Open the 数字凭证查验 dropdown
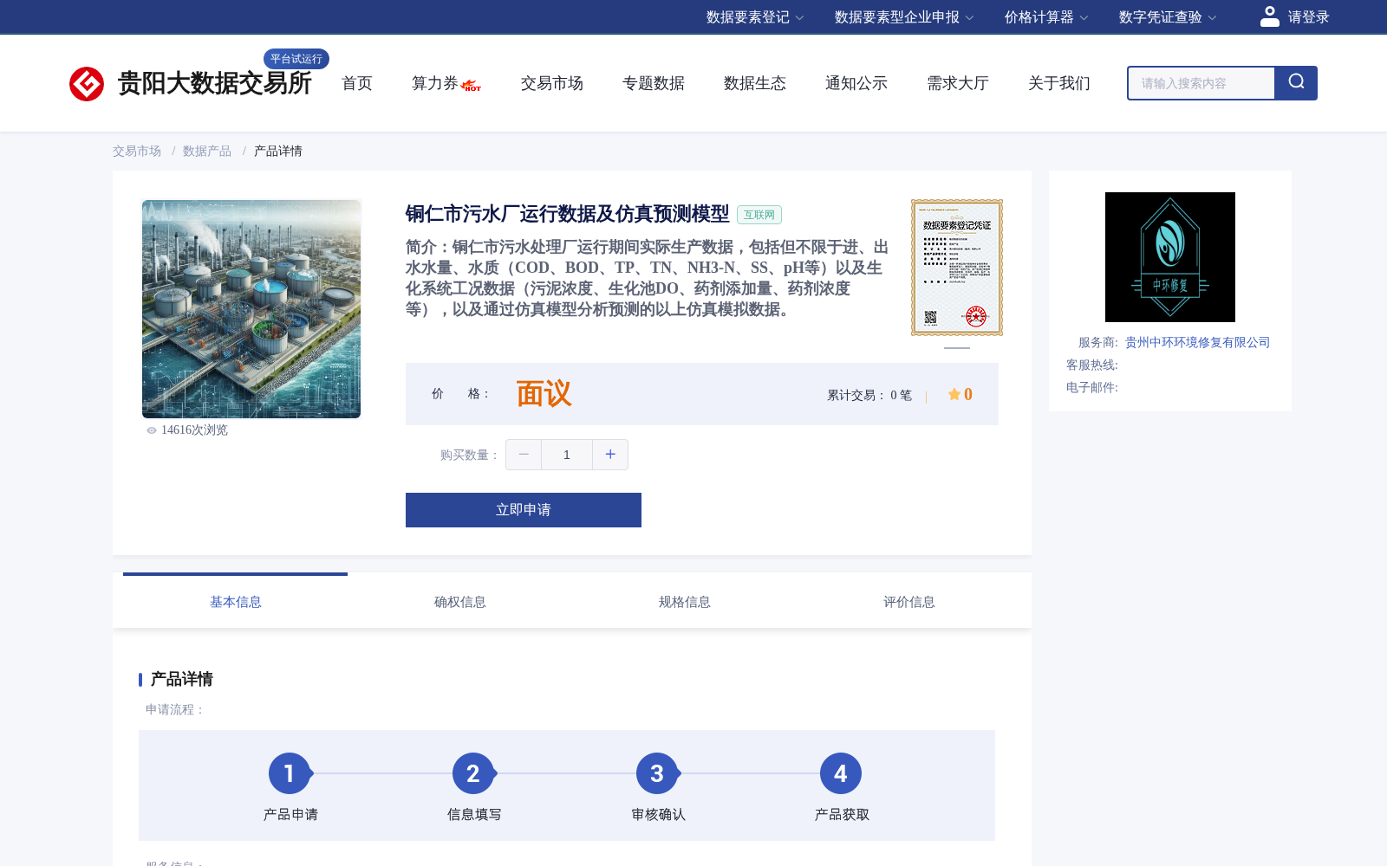The image size is (1387, 866). (1168, 17)
